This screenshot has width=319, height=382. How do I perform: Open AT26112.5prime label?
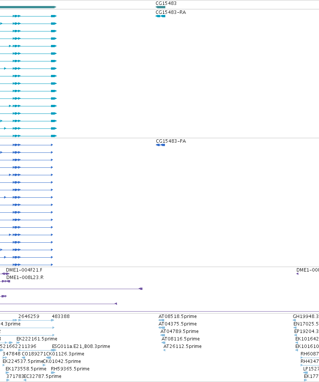point(183,346)
